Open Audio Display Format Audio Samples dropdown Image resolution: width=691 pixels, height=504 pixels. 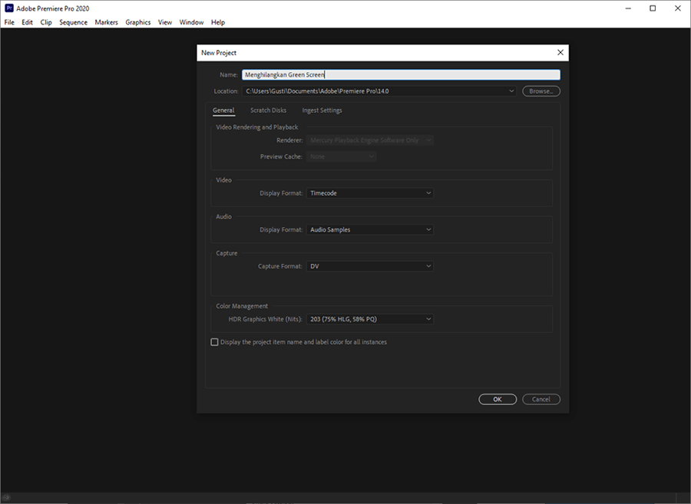coord(370,230)
